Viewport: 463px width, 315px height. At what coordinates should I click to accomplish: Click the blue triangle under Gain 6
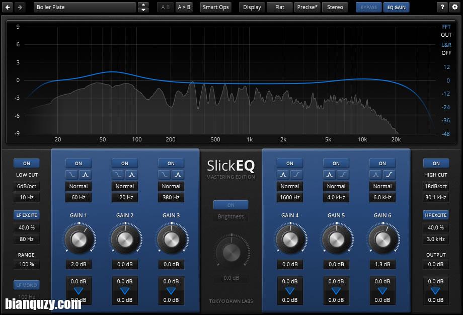coord(382,291)
